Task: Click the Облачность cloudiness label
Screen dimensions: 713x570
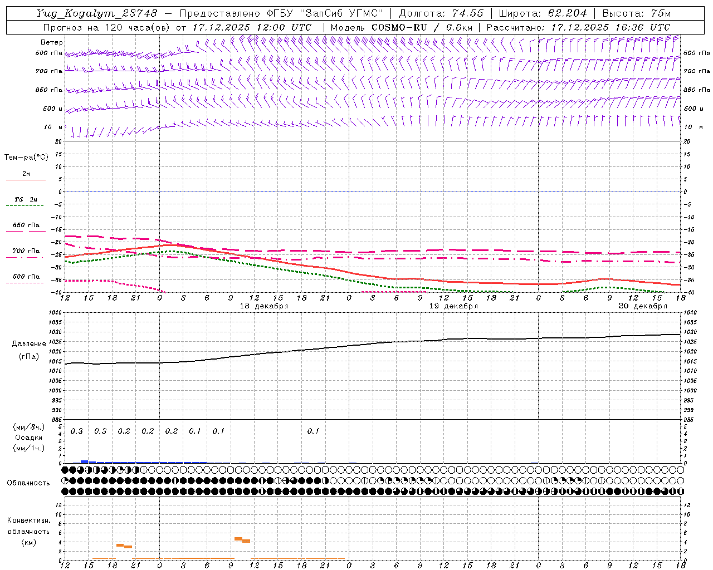Action: pyautogui.click(x=28, y=483)
